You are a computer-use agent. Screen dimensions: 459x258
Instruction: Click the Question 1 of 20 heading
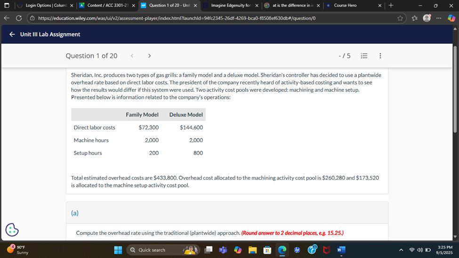click(x=91, y=56)
